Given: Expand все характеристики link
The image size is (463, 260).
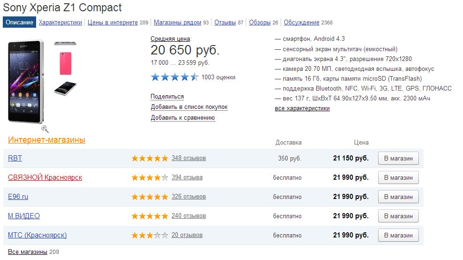Looking at the screenshot, I should tap(302, 108).
